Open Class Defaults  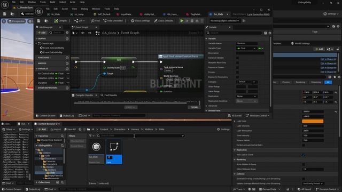[164, 21]
